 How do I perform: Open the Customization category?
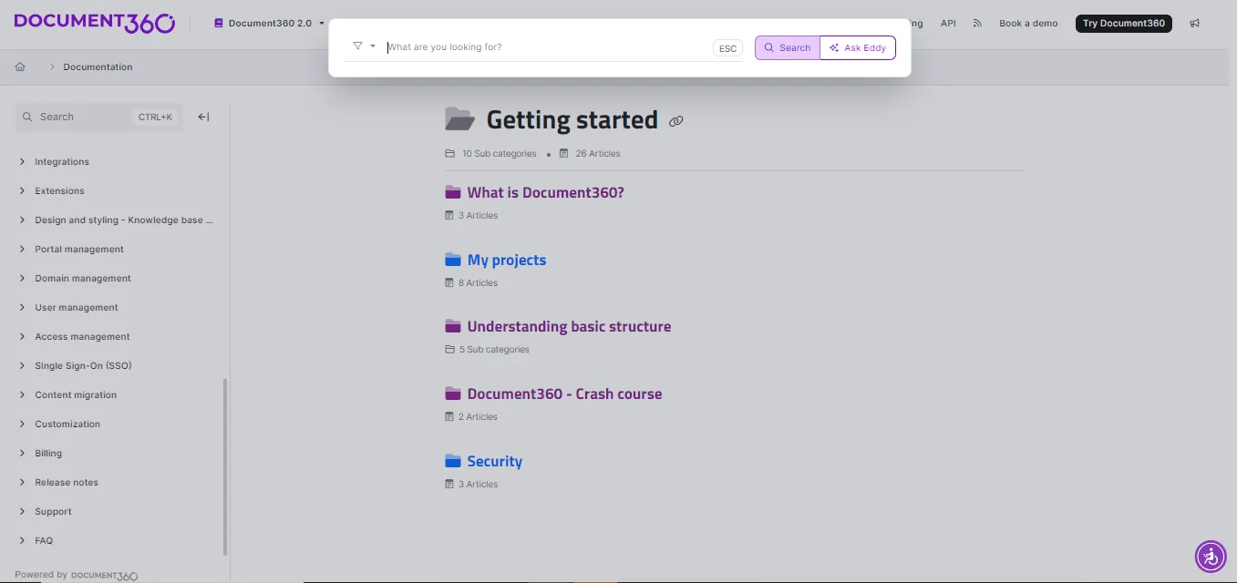[67, 424]
